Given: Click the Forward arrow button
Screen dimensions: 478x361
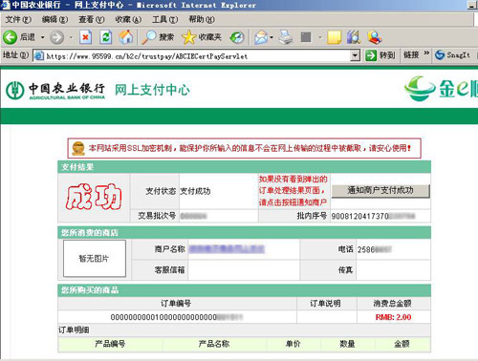Looking at the screenshot, I should (56, 37).
